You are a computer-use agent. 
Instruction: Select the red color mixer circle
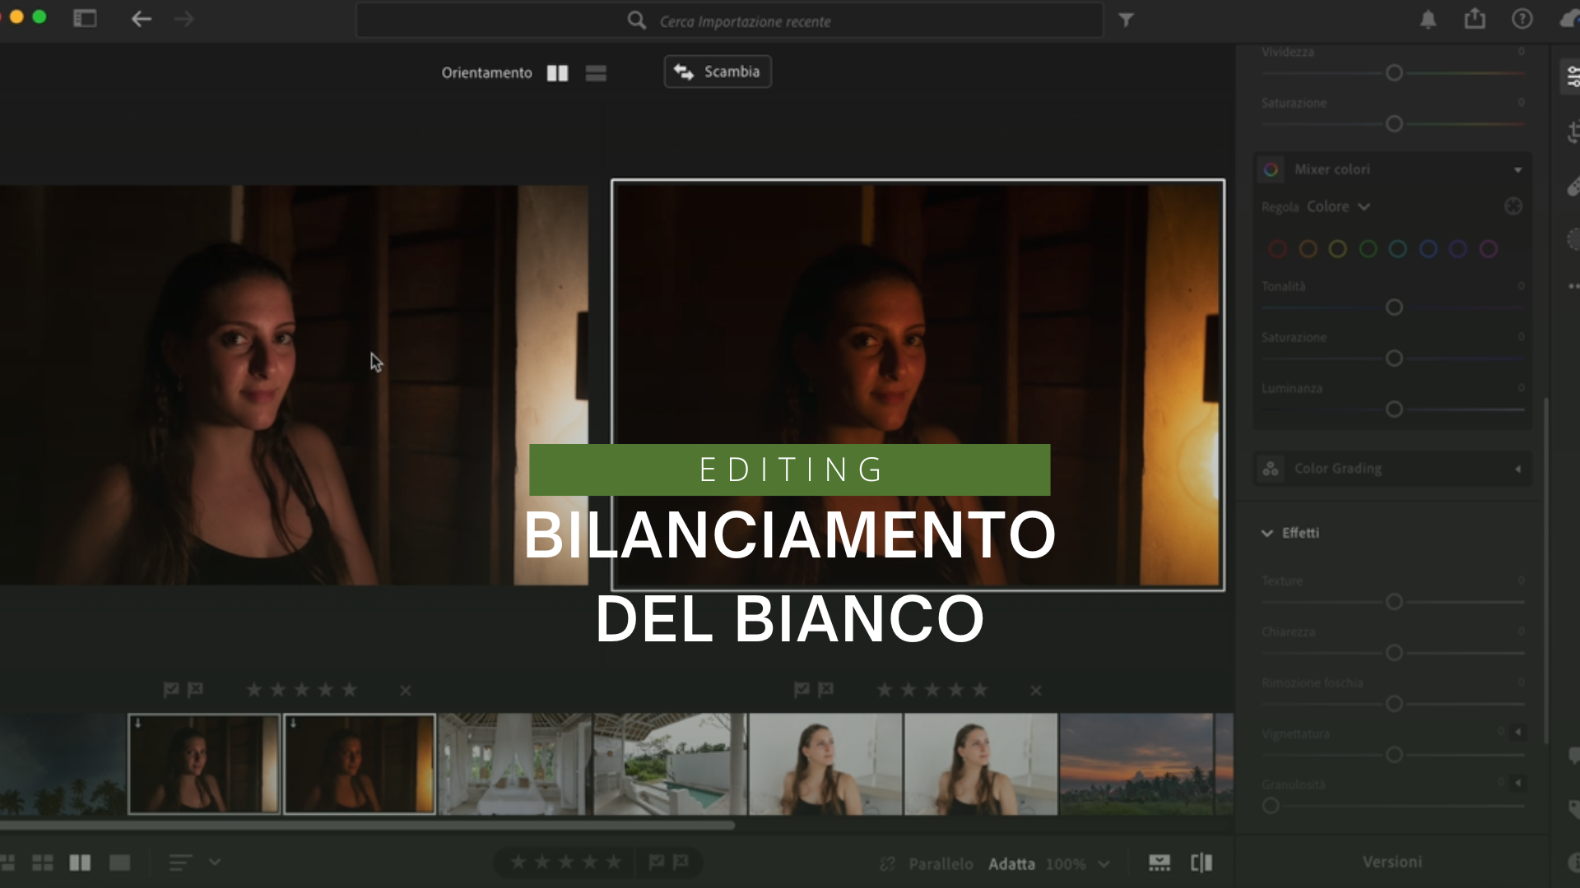[x=1277, y=249]
